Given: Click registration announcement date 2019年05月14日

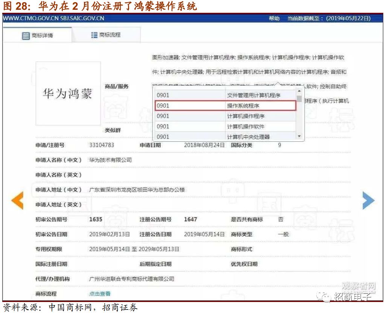Looking at the screenshot, I should click(204, 234).
